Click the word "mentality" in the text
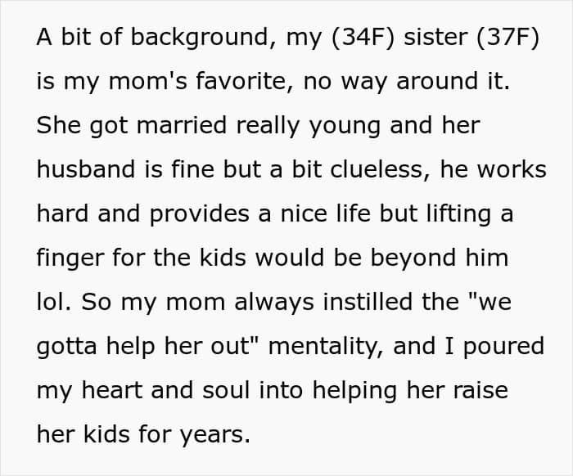Screen dimensions: 573x476 click(x=323, y=347)
